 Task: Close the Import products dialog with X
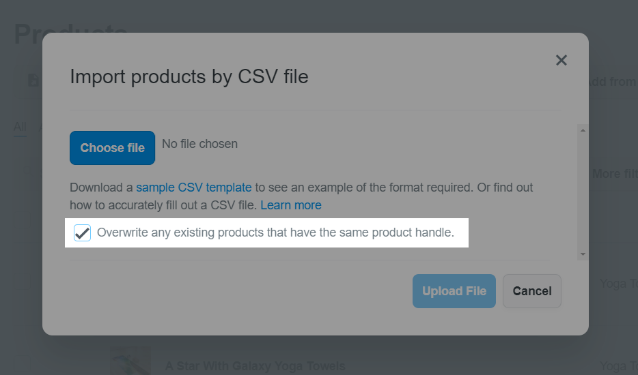[x=561, y=60]
